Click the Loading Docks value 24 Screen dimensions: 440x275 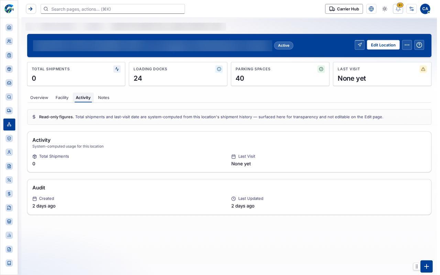click(x=138, y=78)
